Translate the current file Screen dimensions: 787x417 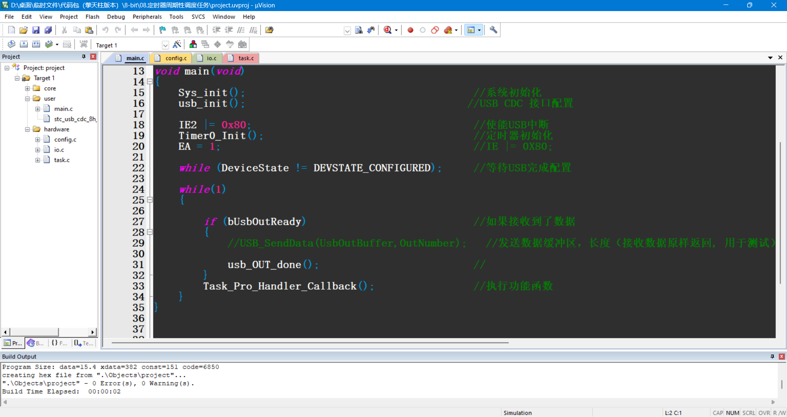11,44
